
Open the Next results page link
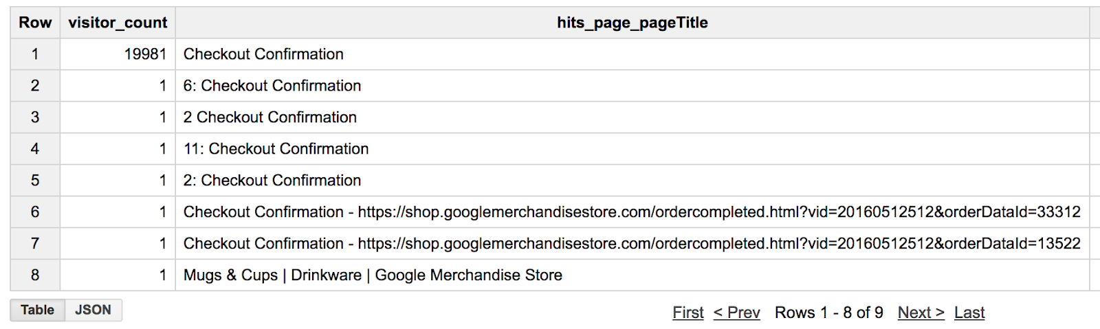pyautogui.click(x=921, y=313)
